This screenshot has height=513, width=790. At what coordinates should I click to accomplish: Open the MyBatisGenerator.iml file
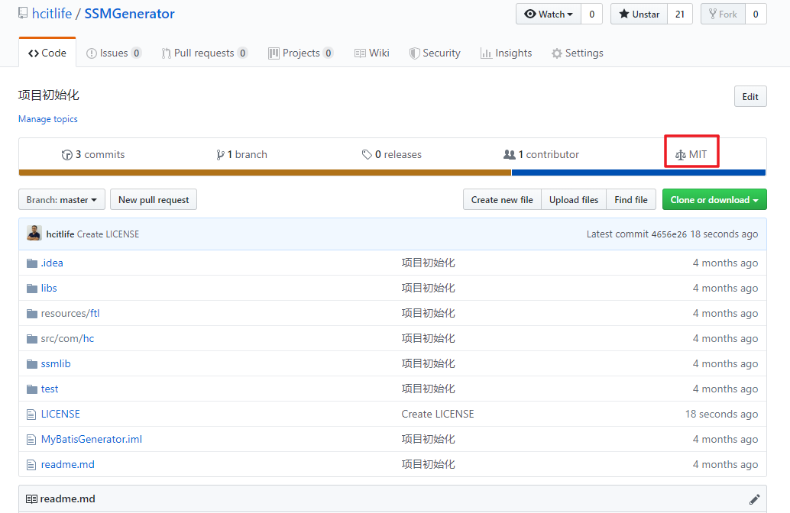click(92, 439)
